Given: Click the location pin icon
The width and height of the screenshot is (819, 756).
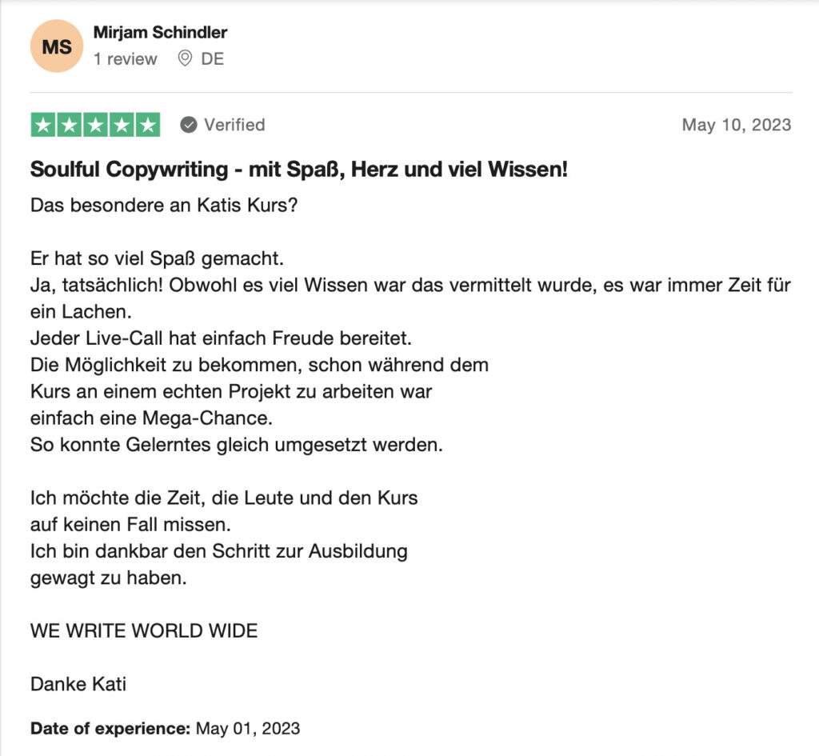Looking at the screenshot, I should tap(185, 58).
